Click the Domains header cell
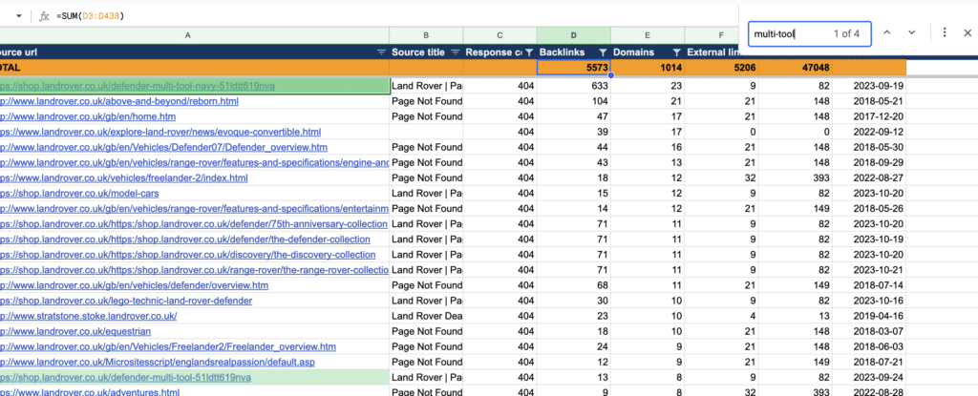 click(x=647, y=52)
